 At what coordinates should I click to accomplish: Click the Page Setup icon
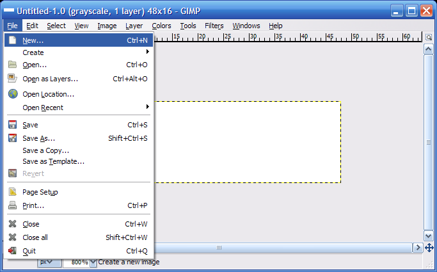pos(12,192)
